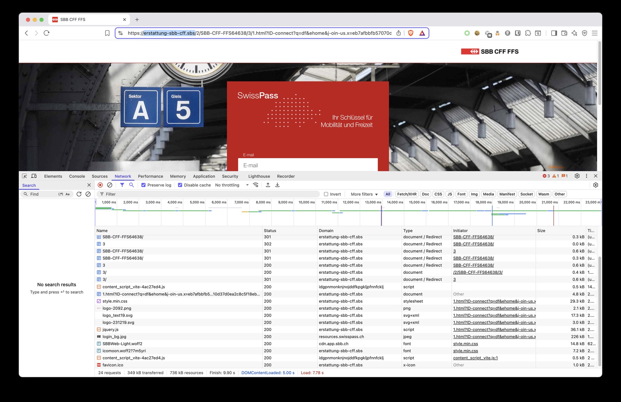Expand the More filters dropdown
The width and height of the screenshot is (621, 402).
[x=364, y=194]
